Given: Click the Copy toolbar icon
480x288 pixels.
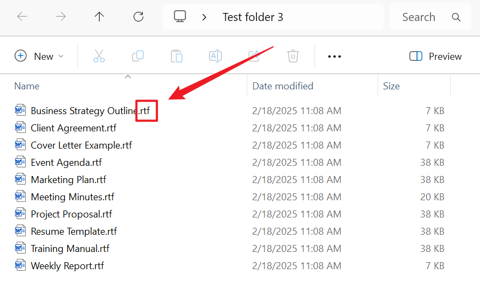Looking at the screenshot, I should [138, 57].
